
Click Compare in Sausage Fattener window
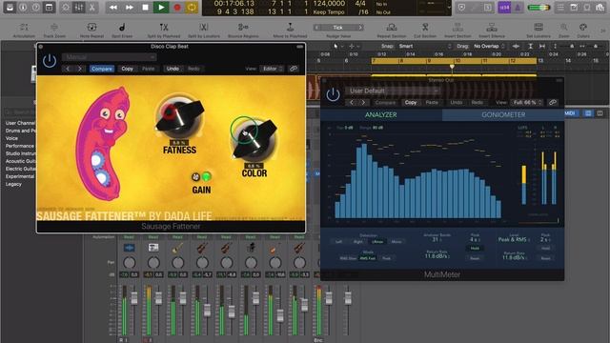pyautogui.click(x=102, y=69)
